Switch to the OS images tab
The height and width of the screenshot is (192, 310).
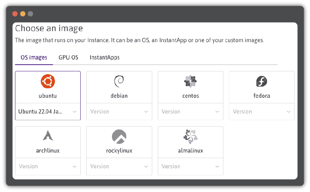click(x=34, y=58)
